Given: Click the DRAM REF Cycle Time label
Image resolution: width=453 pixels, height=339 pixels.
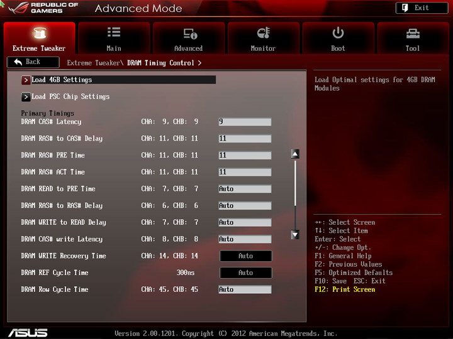Looking at the screenshot, I should (x=55, y=272).
